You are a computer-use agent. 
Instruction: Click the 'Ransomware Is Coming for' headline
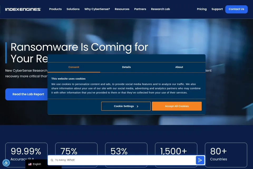[79, 47]
